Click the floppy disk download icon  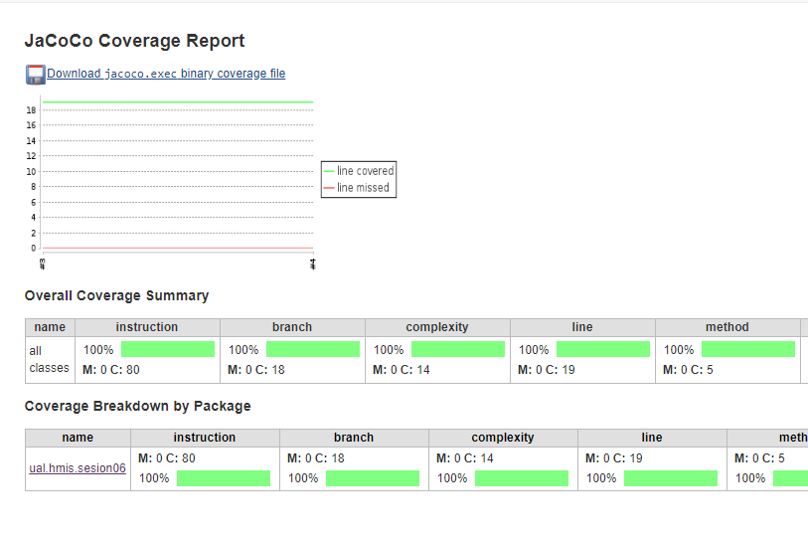pyautogui.click(x=36, y=75)
